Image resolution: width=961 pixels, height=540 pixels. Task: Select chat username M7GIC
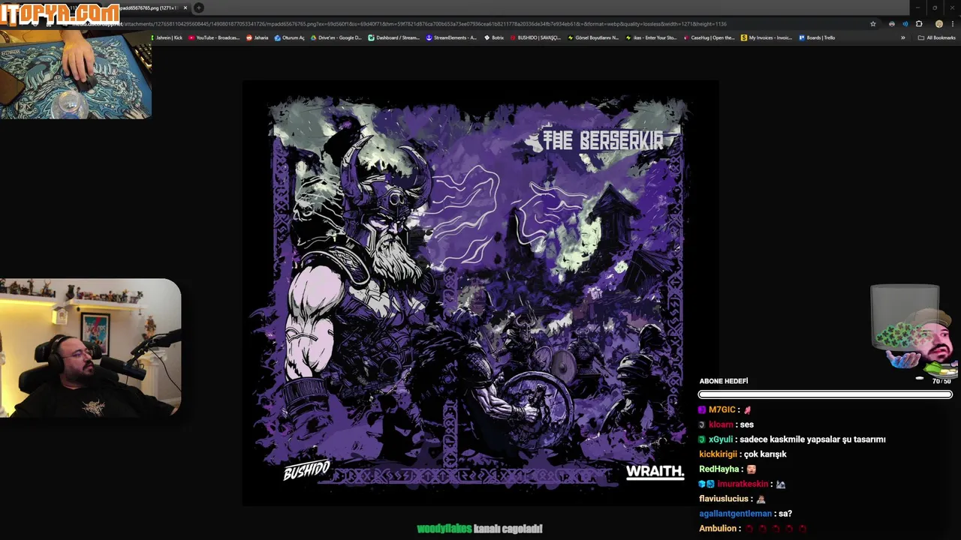click(722, 409)
